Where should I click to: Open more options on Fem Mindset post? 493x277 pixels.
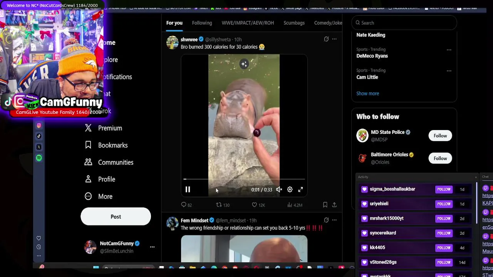pos(334,220)
